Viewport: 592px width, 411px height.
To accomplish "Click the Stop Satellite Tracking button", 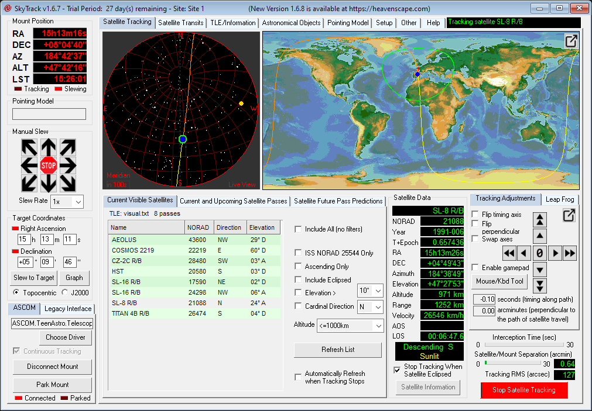I will coord(523,390).
